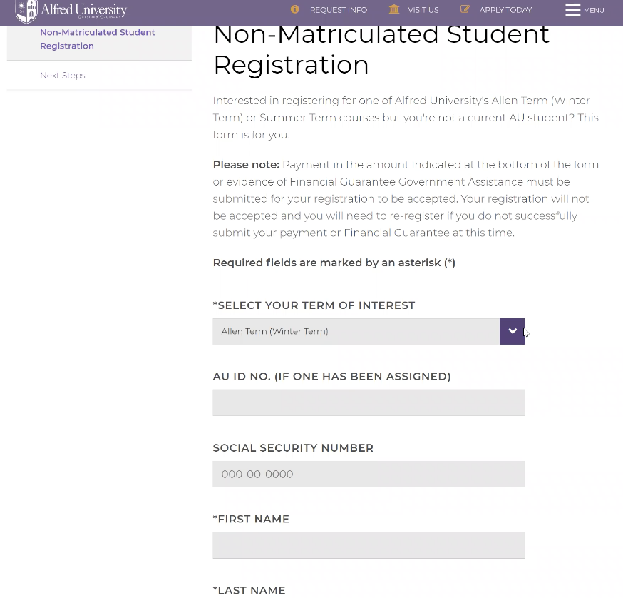Click the First Name field label
623x598 pixels.
251,520
